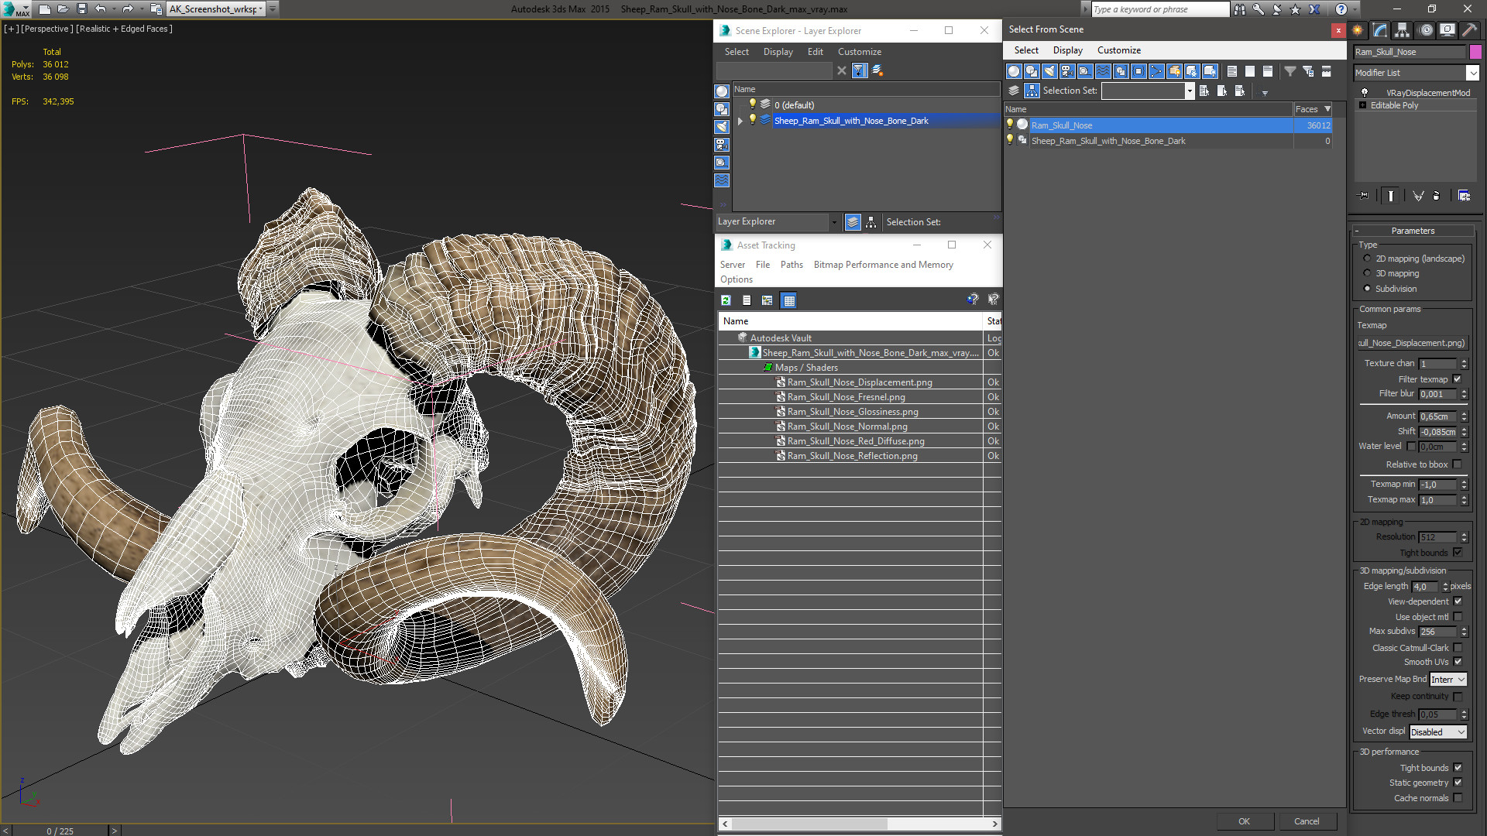Toggle the Smooth UVs checkbox

click(x=1458, y=662)
